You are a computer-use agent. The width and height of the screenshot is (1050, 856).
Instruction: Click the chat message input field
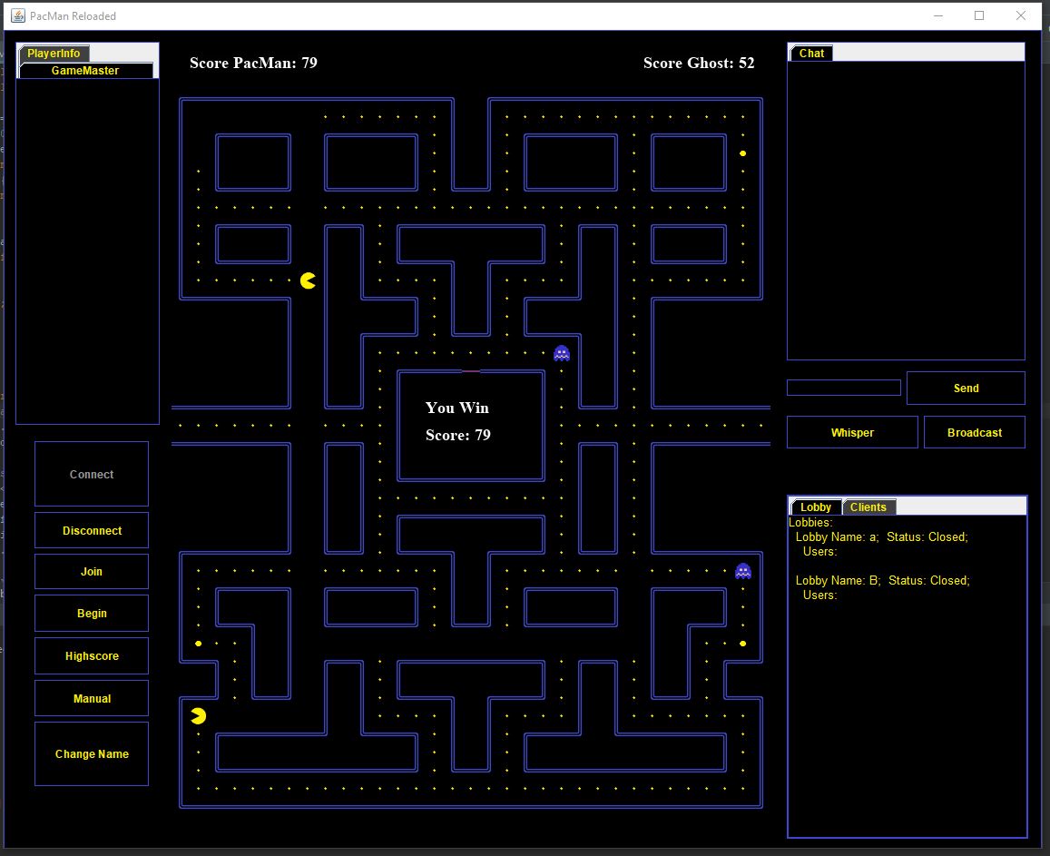[843, 388]
